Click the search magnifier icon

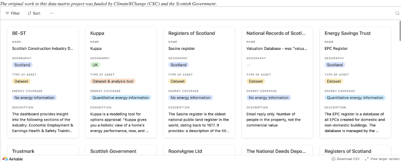click(397, 13)
